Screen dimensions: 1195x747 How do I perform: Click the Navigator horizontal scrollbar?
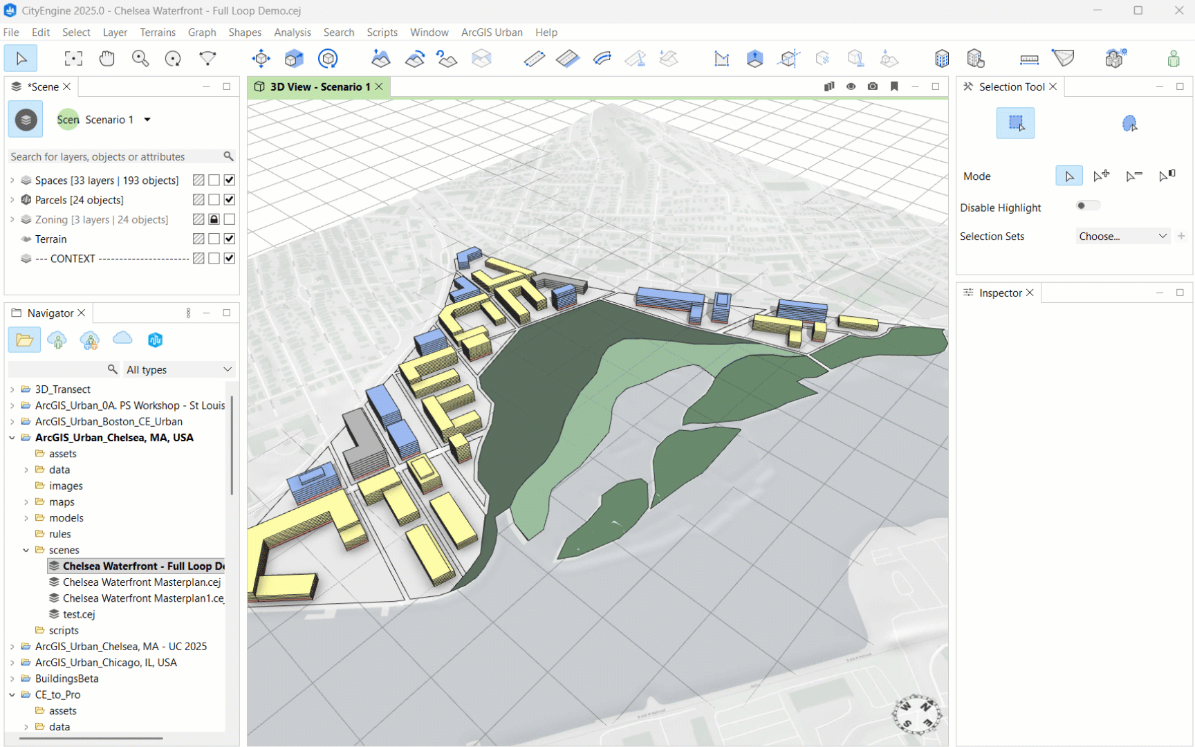91,739
